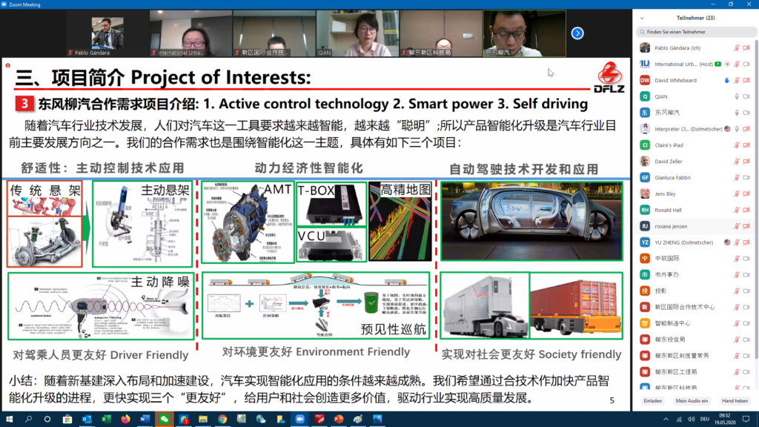This screenshot has width=759, height=427.
Task: Click the camera icon for 东风柳汽 participant
Action: pos(747,113)
